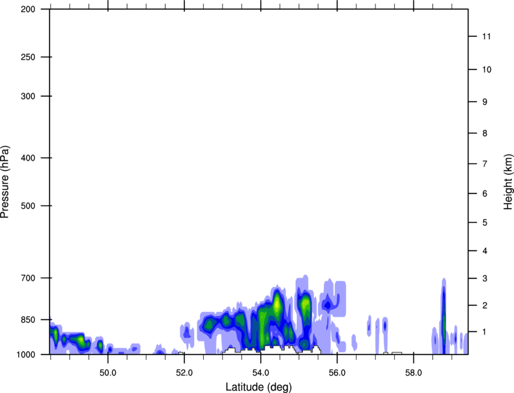Click the 10 km height label

click(x=486, y=70)
